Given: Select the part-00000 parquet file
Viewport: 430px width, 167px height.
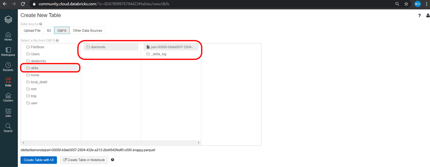Looking at the screenshot, I should [171, 47].
